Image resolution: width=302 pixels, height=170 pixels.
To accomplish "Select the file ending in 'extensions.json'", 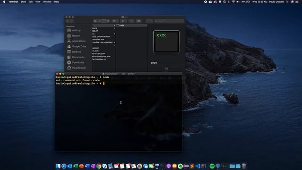I will pyautogui.click(x=101, y=57).
